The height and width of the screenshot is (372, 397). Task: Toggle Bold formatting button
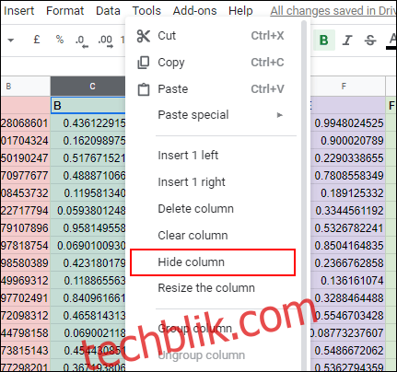coord(324,41)
